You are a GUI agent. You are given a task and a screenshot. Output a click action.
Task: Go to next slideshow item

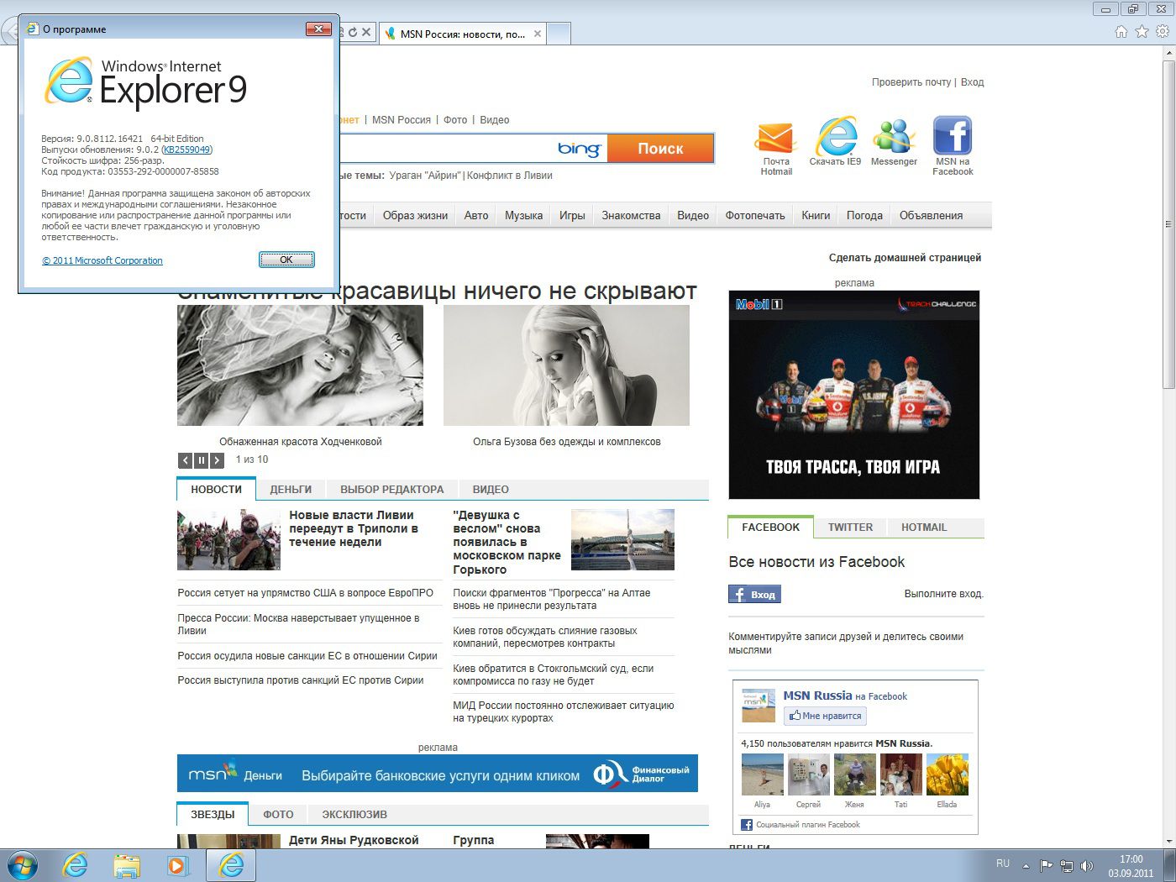tap(217, 460)
